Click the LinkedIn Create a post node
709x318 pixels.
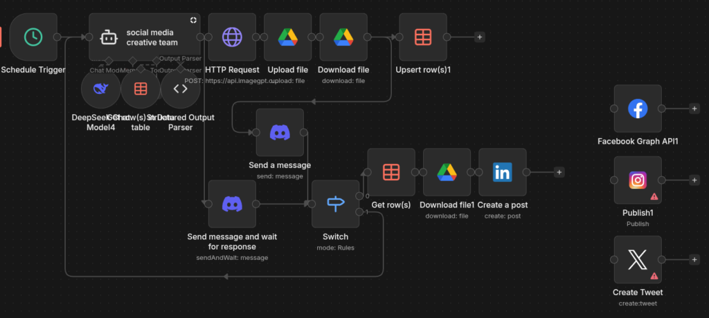502,172
